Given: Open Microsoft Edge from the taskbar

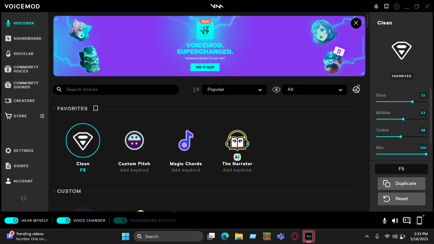Looking at the screenshot, I should point(225,236).
